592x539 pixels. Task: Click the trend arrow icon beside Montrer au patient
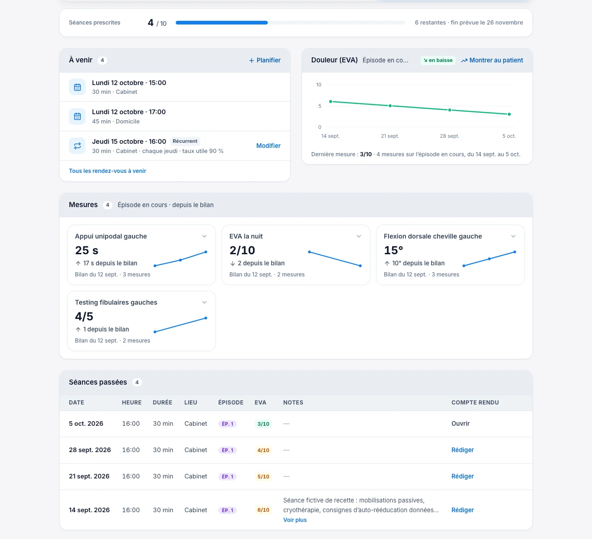(x=464, y=61)
